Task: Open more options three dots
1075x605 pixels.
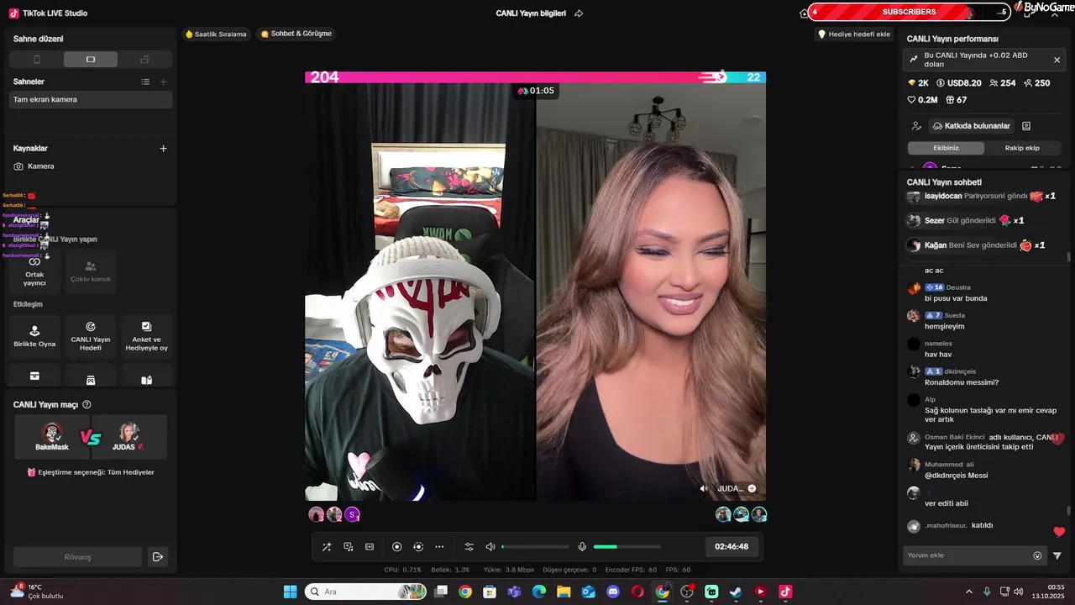Action: coord(439,547)
